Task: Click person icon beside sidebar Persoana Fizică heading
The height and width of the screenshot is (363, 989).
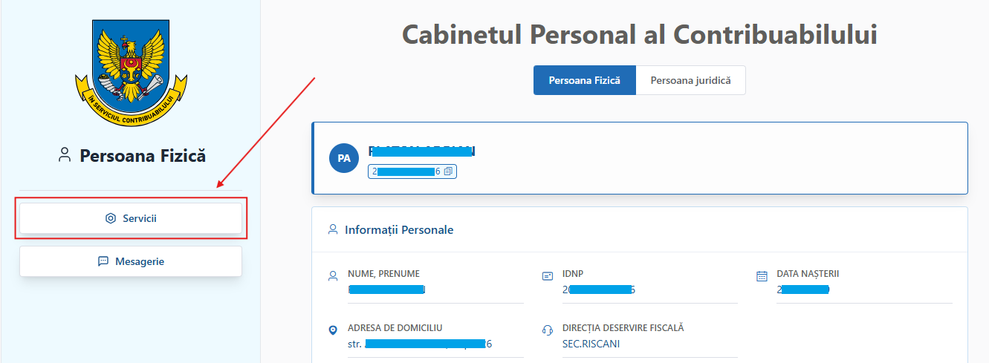Action: 65,155
